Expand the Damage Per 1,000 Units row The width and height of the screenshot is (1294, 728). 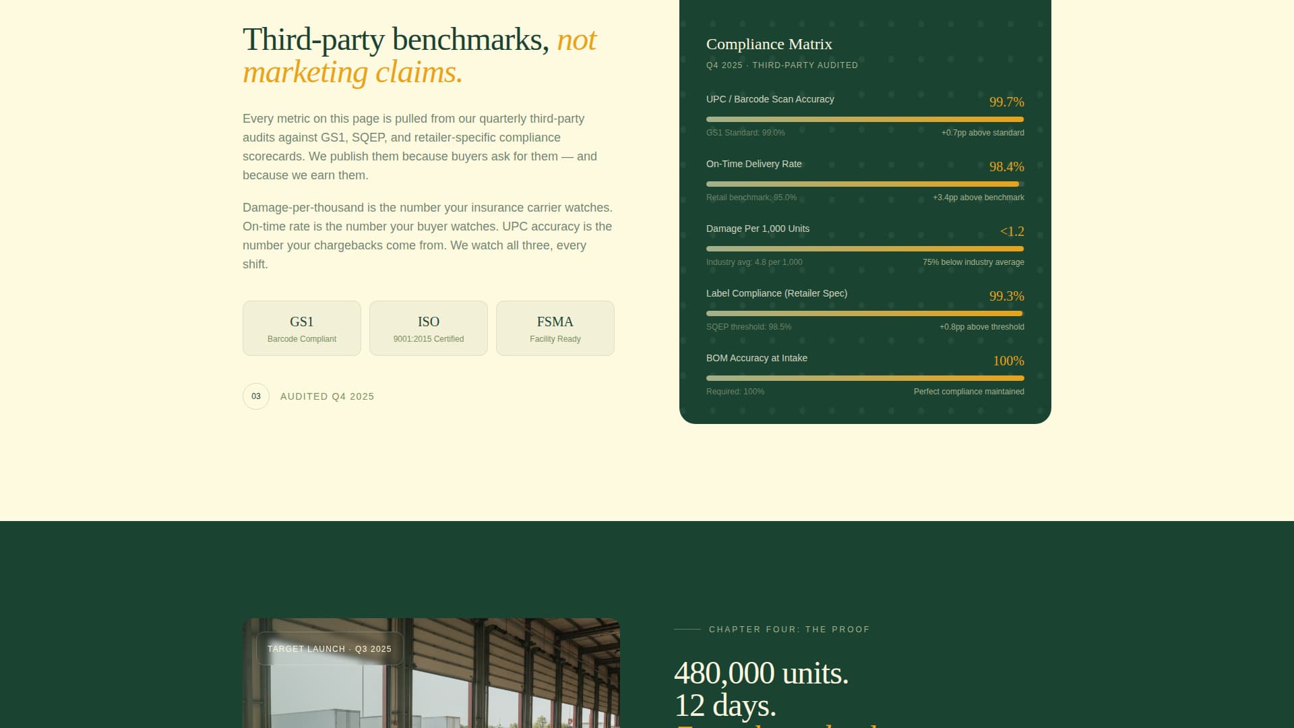(757, 229)
